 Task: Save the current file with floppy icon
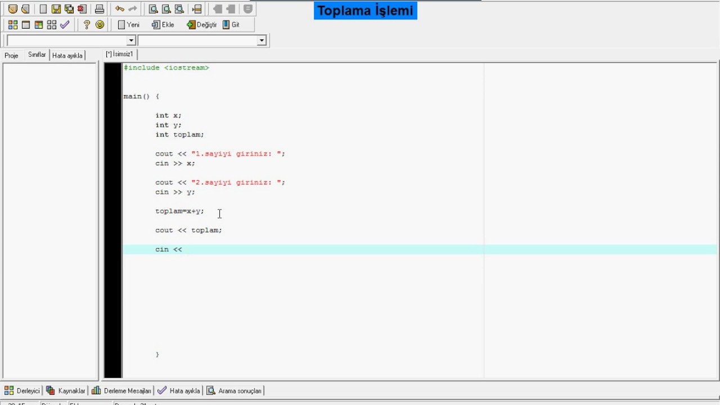56,9
